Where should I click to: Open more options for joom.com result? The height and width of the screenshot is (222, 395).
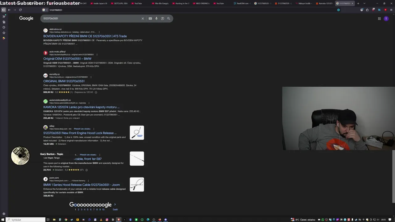pyautogui.click(x=88, y=181)
